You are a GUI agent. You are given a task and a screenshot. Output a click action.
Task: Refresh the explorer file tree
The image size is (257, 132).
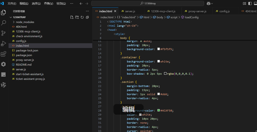[82, 17]
